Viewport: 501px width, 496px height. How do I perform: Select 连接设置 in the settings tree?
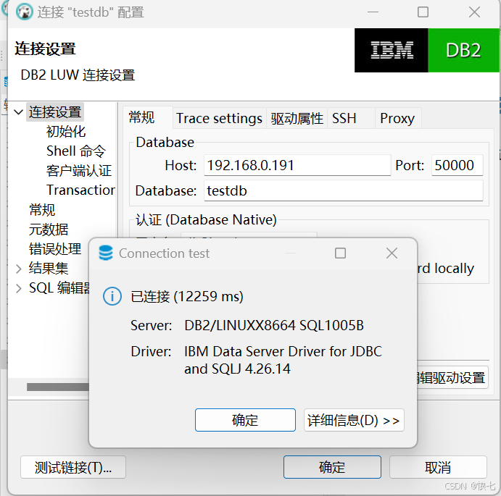[x=55, y=112]
